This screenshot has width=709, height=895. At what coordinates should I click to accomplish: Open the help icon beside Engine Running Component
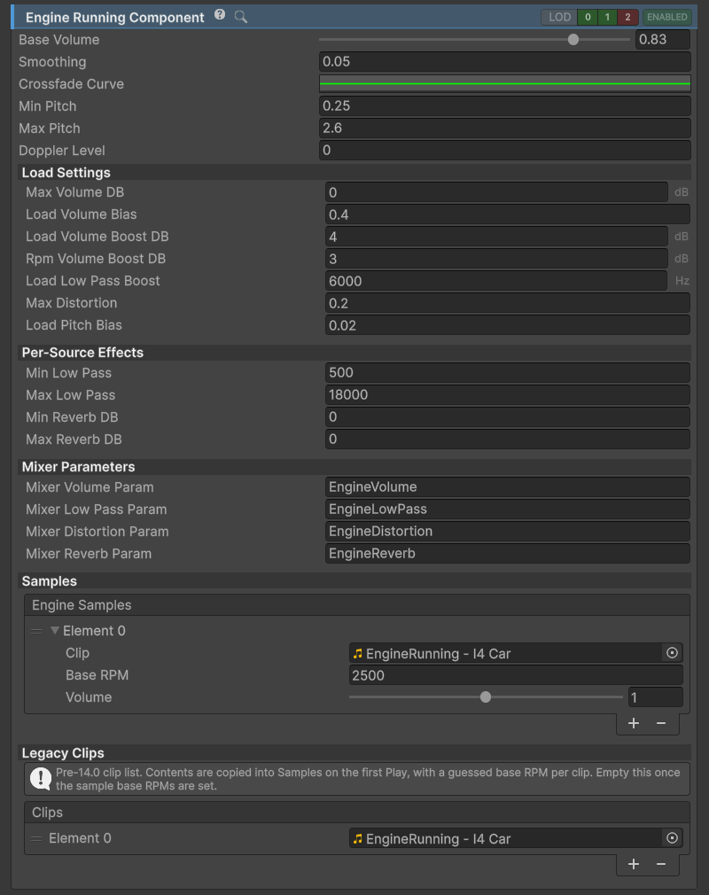[220, 15]
